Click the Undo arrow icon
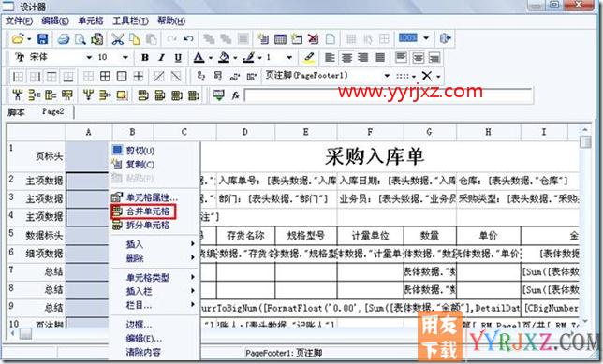The image size is (603, 364). tap(188, 38)
